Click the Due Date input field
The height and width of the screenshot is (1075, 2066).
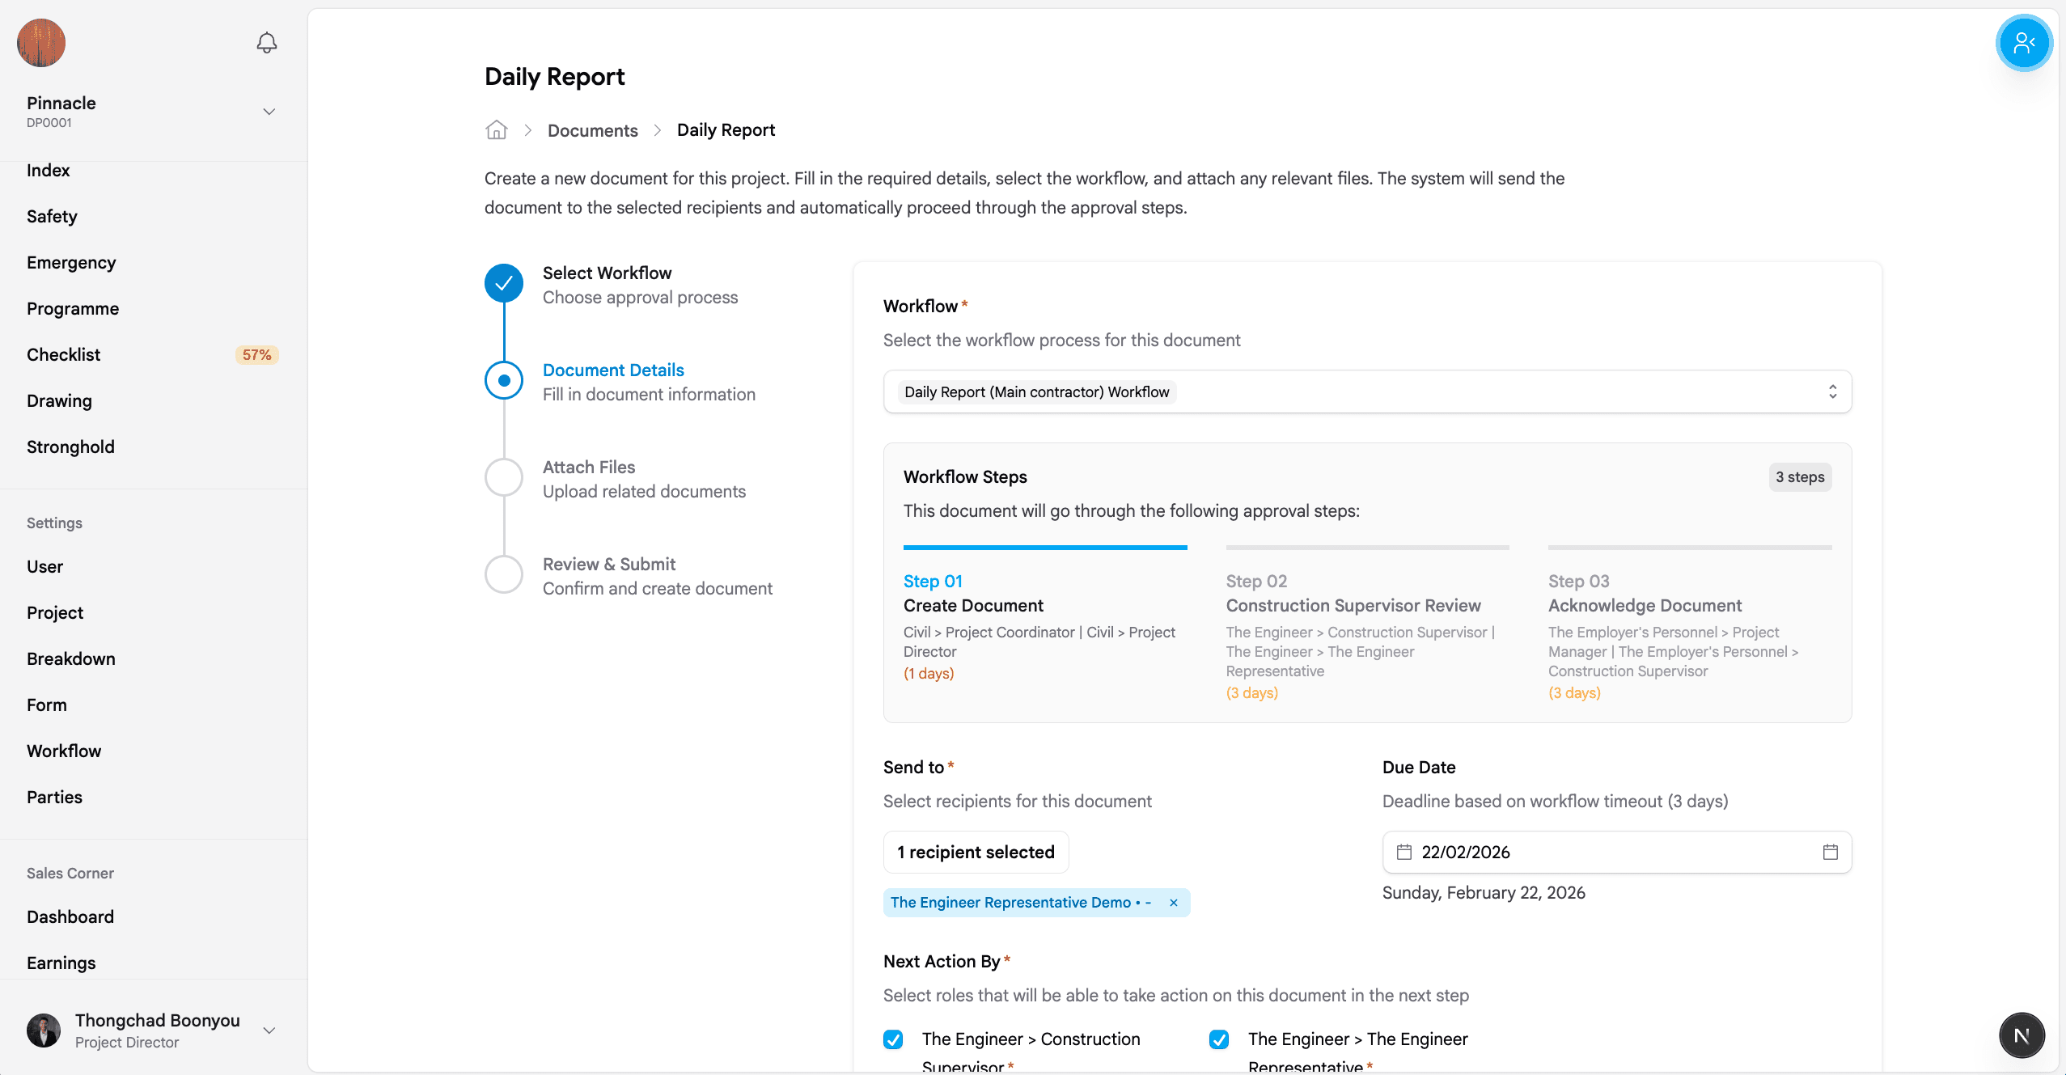tap(1610, 853)
